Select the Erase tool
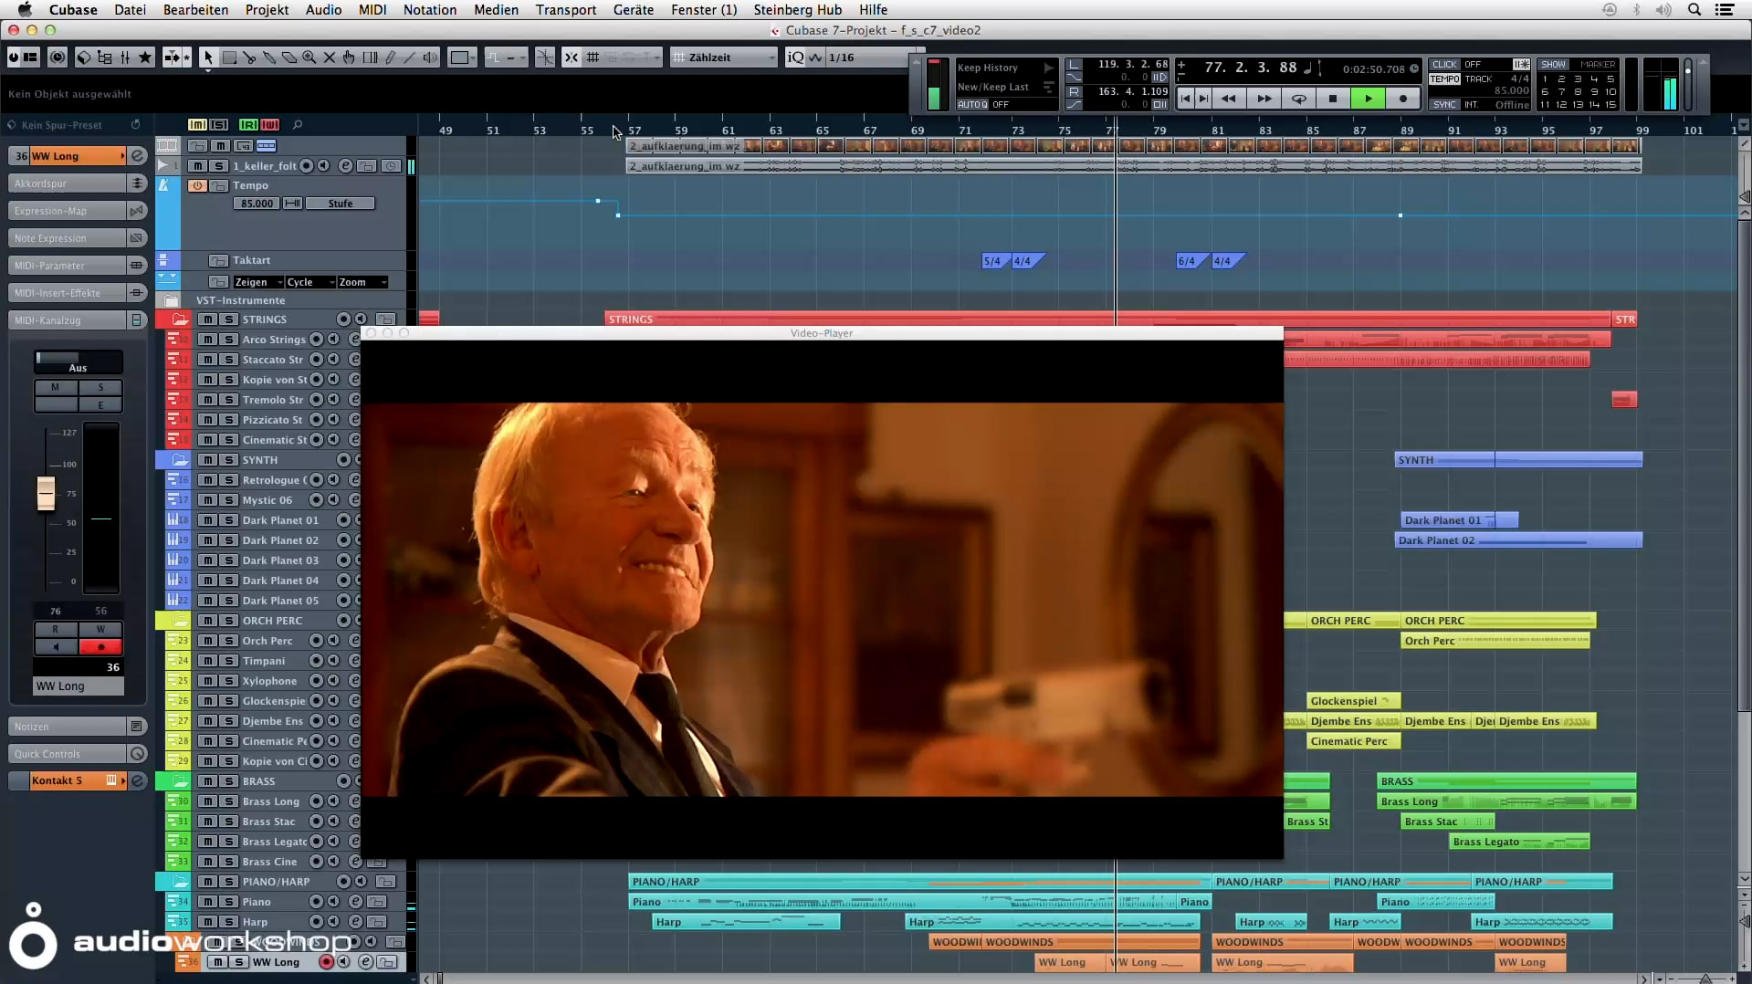This screenshot has height=984, width=1752. (x=289, y=58)
